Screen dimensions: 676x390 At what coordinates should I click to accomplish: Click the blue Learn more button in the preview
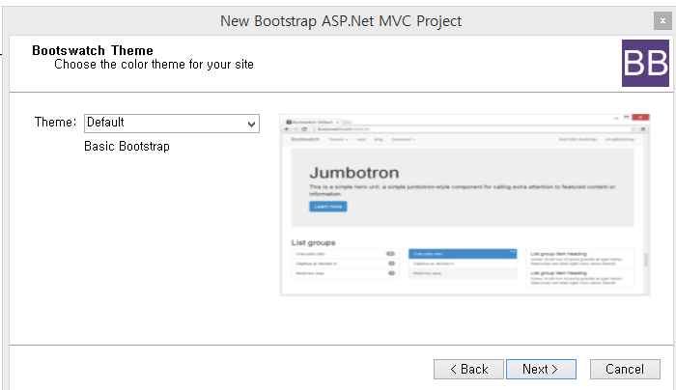328,206
